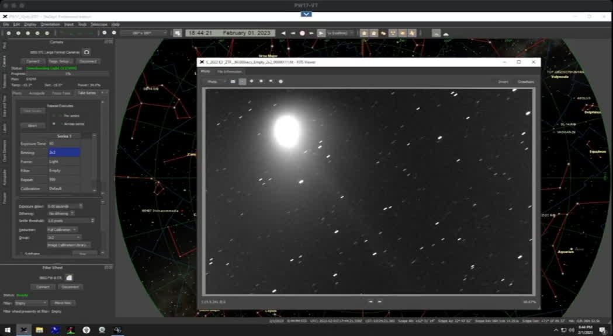This screenshot has height=336, width=613.
Task: Open the filter wheel Filter dropdown
Action: [30, 303]
